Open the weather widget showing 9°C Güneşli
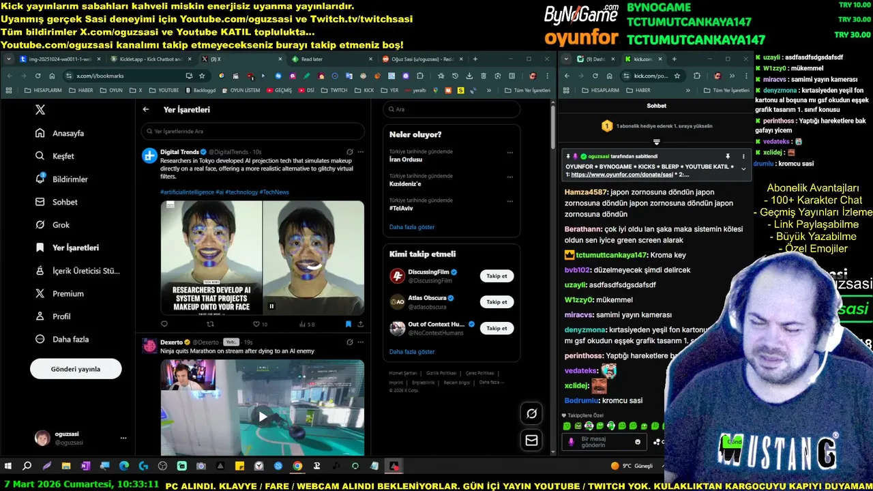This screenshot has height=491, width=873. coord(632,466)
